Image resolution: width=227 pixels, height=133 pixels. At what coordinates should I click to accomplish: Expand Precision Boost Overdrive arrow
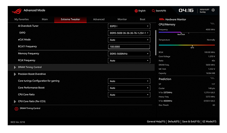(x=15, y=74)
